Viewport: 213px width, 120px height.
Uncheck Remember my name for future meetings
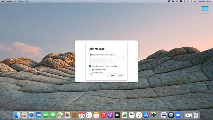[90, 66]
